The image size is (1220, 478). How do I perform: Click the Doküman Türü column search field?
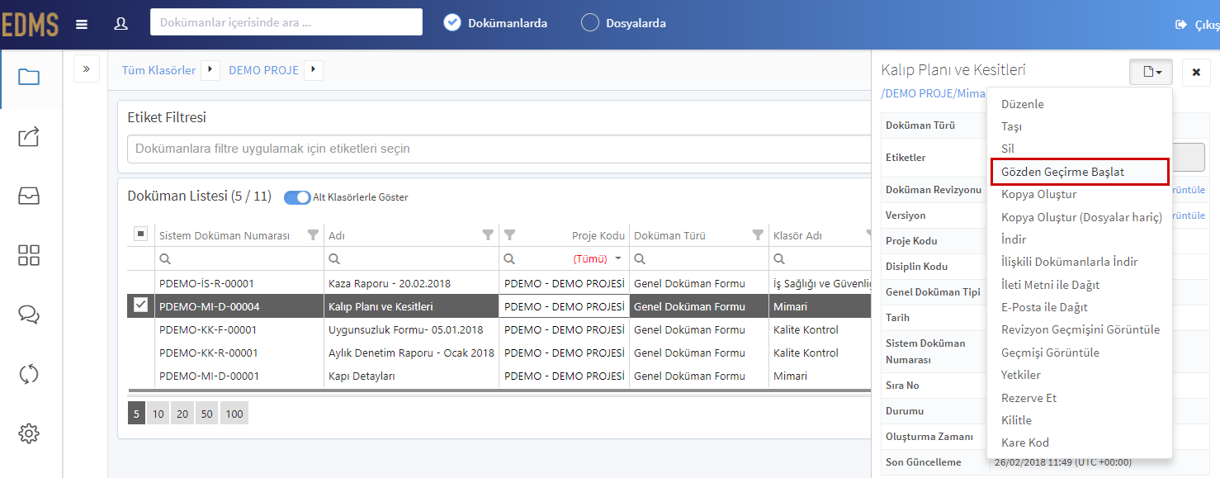coord(699,258)
